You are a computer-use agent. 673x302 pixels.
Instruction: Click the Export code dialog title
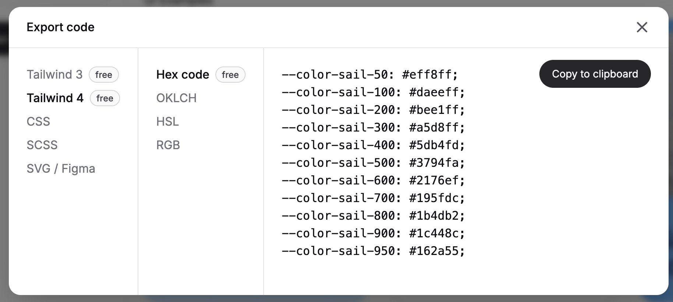point(60,27)
